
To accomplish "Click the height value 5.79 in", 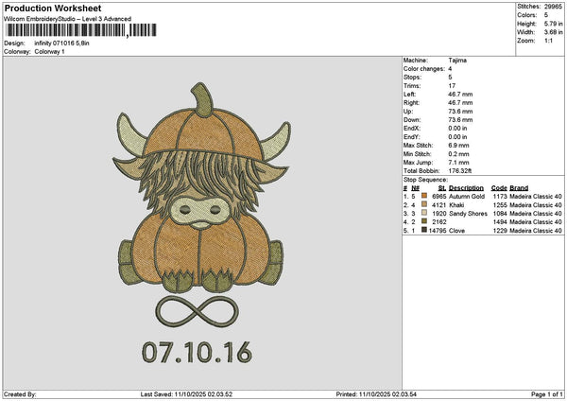I will 553,24.
